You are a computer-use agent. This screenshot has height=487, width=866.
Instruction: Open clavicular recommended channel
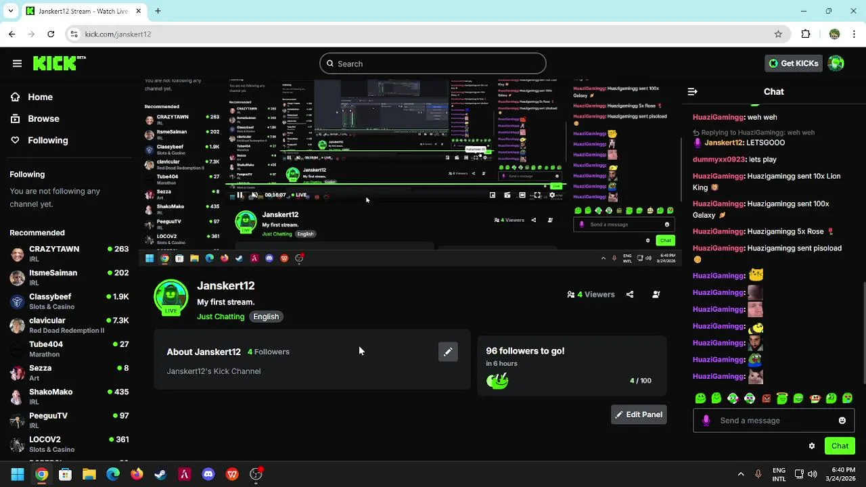[69, 325]
